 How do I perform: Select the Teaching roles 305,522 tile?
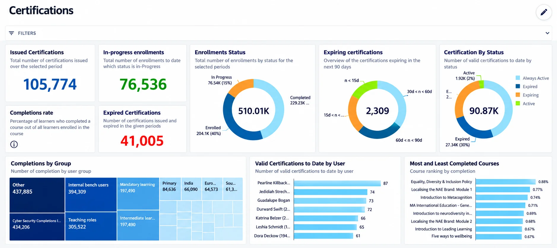(91, 226)
